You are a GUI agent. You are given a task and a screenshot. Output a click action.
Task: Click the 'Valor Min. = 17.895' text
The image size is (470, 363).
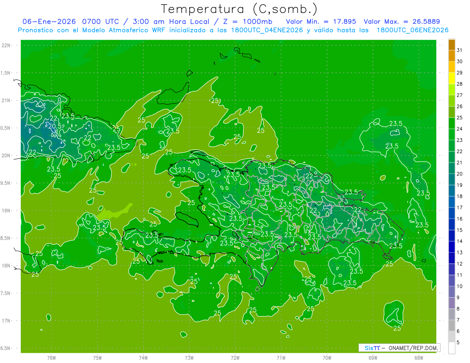321,21
